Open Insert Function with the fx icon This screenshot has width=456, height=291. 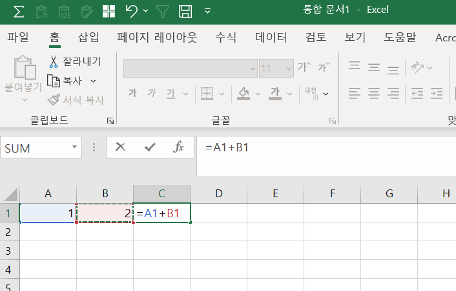179,147
